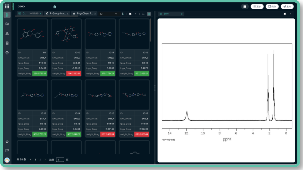
Task: Click fullscreen icon in the attachment panel
Action: 285,14
